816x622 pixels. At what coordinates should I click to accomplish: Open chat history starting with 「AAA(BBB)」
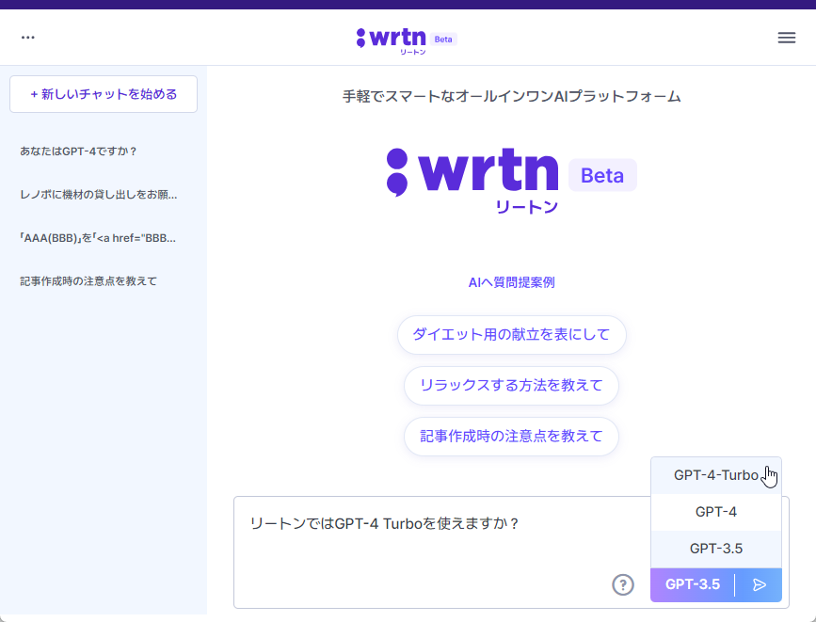pos(98,238)
